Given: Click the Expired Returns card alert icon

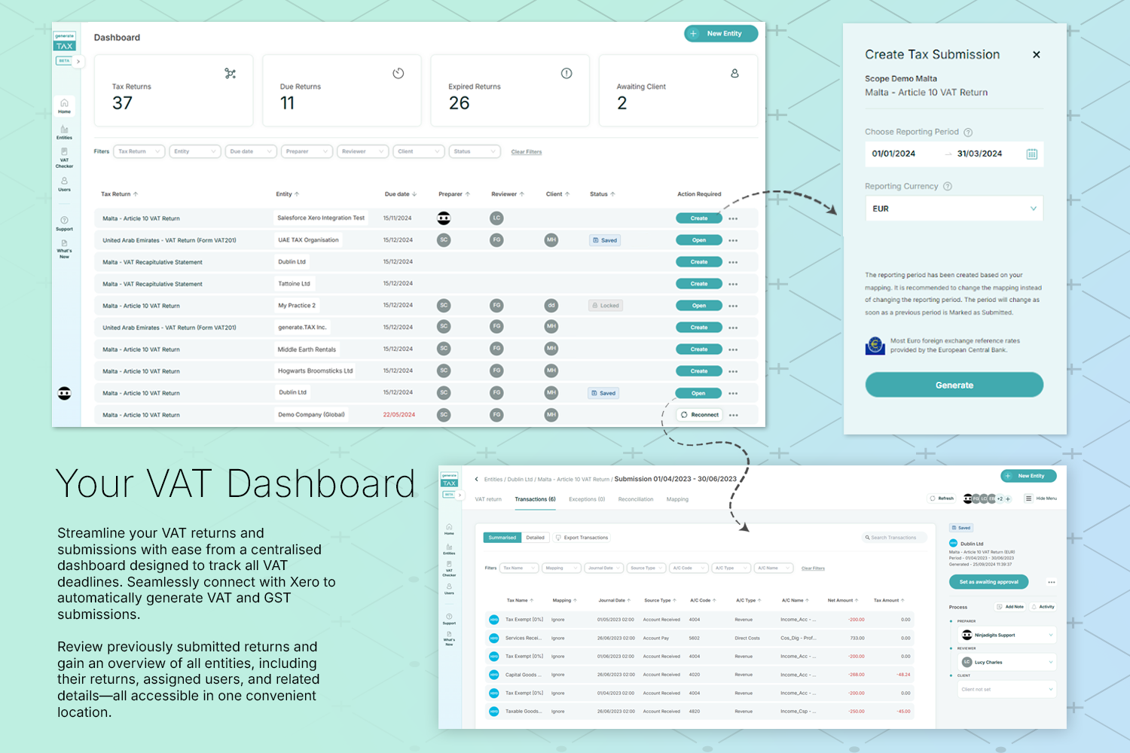Looking at the screenshot, I should [567, 73].
